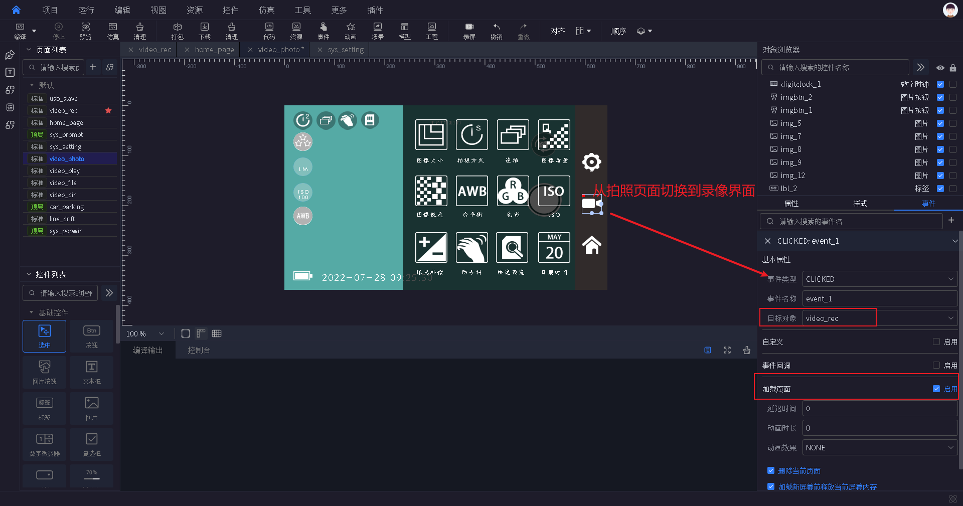Click the 延迟时间 input field

(880, 408)
